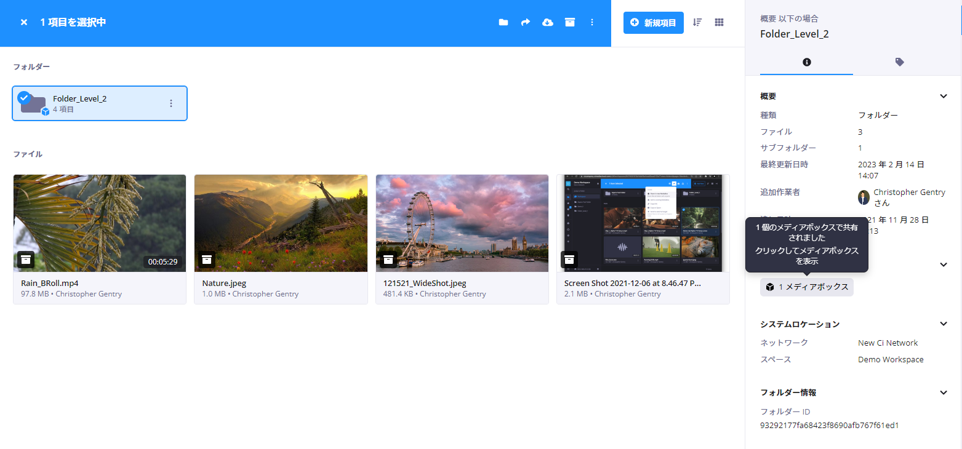This screenshot has height=449, width=962.
Task: Collapse the フォルダー情報 section
Action: (x=943, y=392)
